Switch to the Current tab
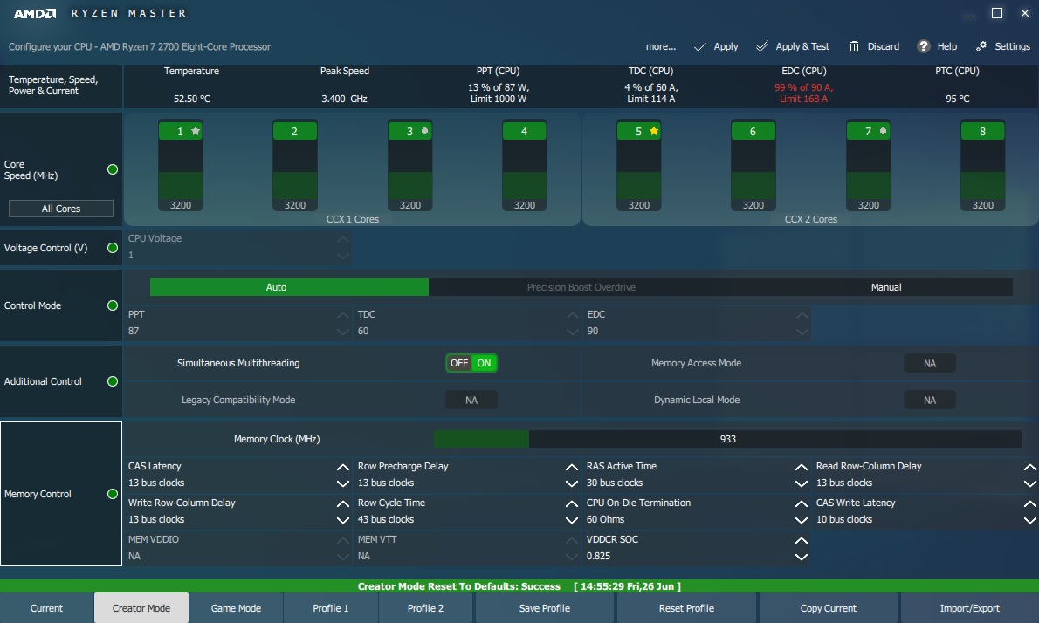Viewport: 1039px width, 623px height. tap(46, 608)
